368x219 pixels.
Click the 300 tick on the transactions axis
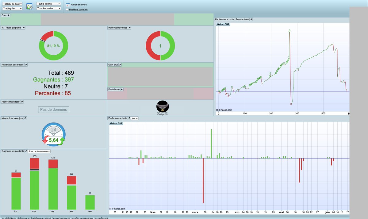(297, 113)
